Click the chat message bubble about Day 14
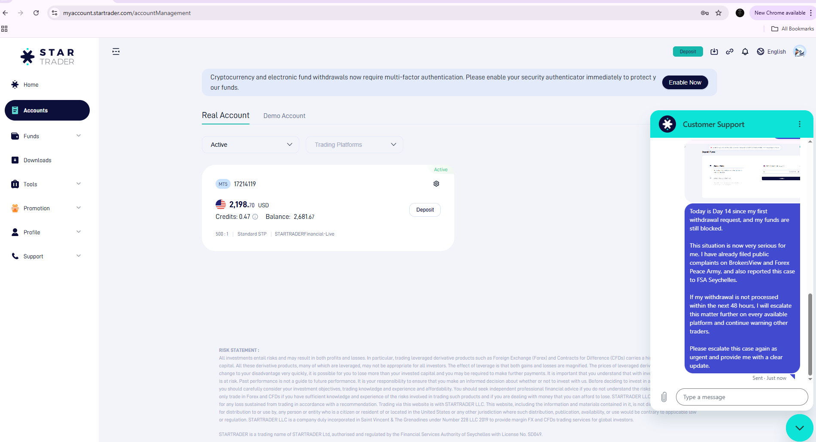 click(742, 288)
